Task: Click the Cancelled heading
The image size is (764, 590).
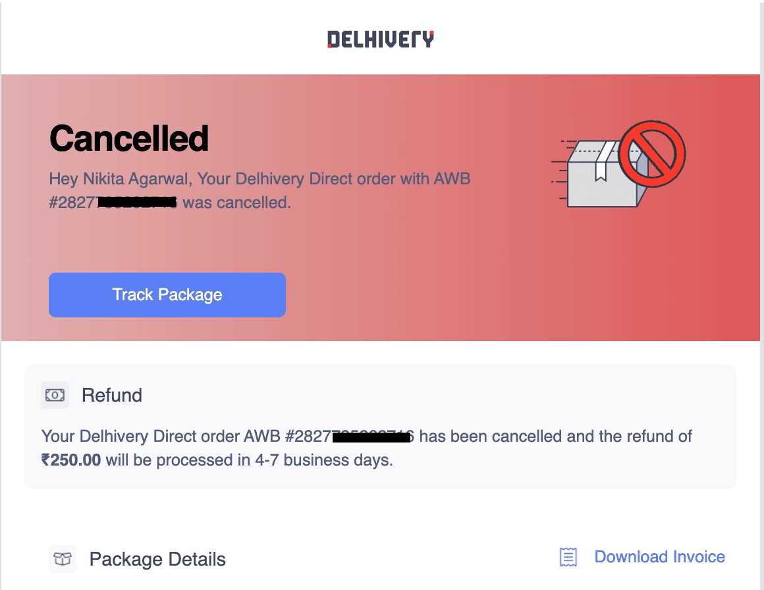Action: pyautogui.click(x=129, y=138)
